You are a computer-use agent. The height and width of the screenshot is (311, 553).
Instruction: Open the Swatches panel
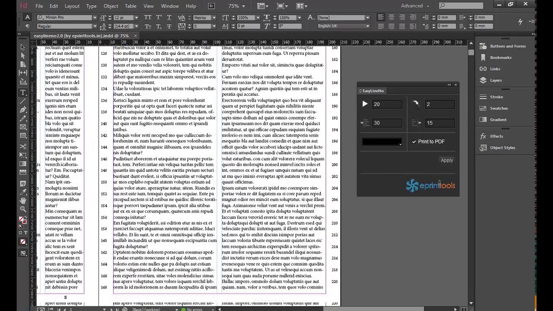click(x=494, y=108)
